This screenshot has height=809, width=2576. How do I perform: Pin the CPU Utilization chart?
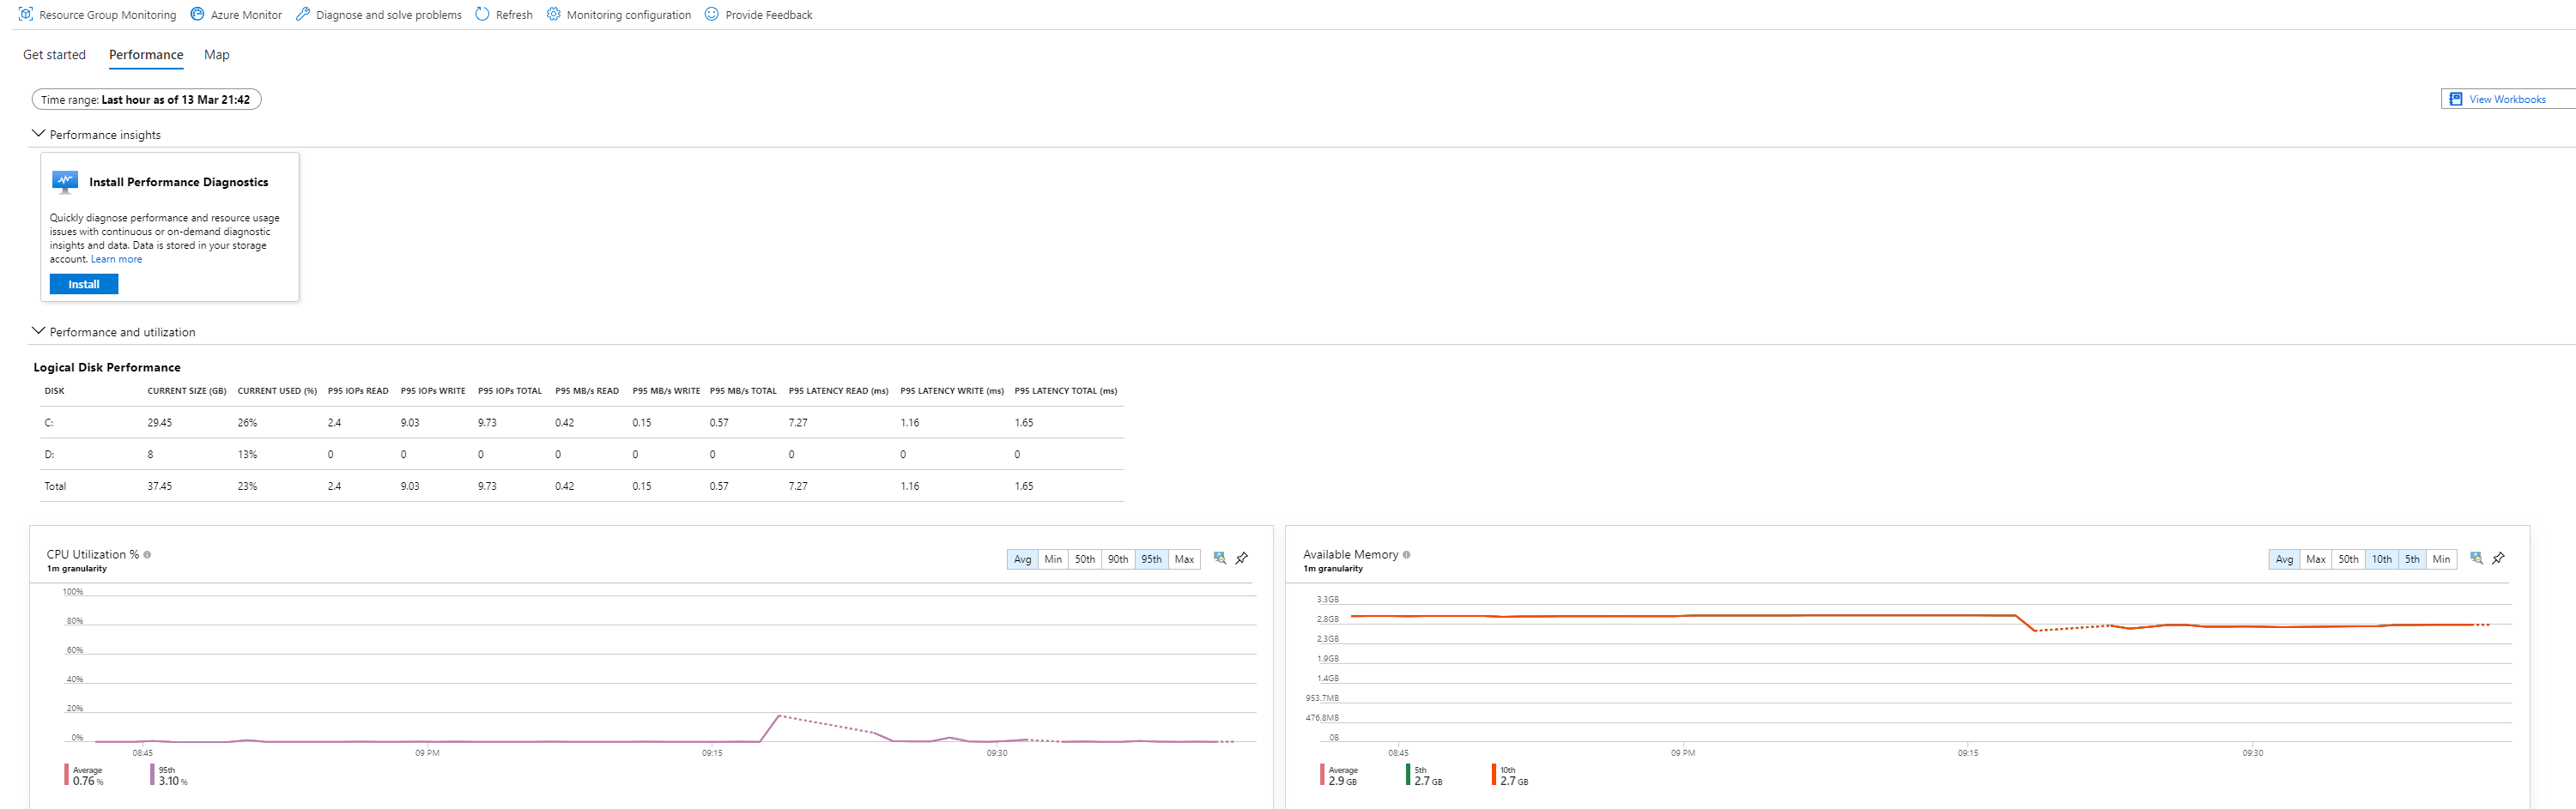click(1242, 559)
